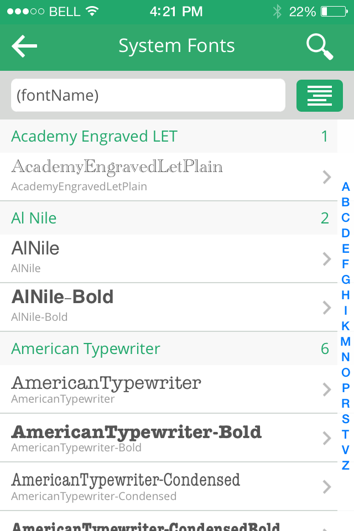Jump to letter H in index
Screen dimensions: 354x531
pos(346,295)
